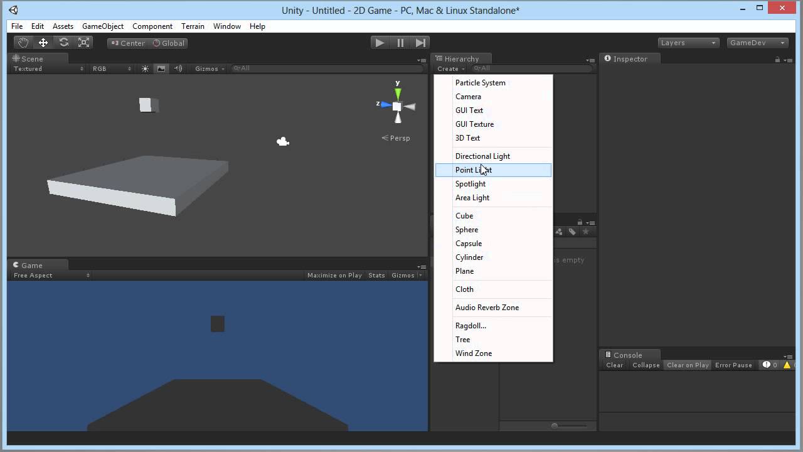Viewport: 803px width, 452px height.
Task: Open the Layers dropdown
Action: pyautogui.click(x=688, y=43)
